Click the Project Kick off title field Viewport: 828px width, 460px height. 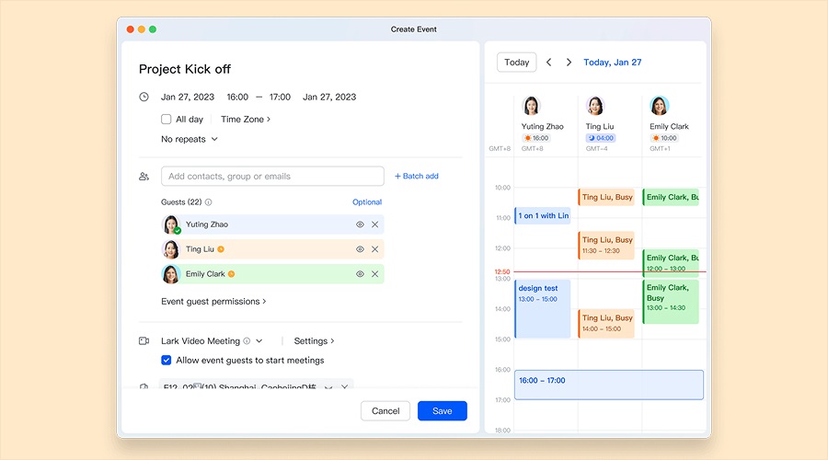(x=185, y=69)
